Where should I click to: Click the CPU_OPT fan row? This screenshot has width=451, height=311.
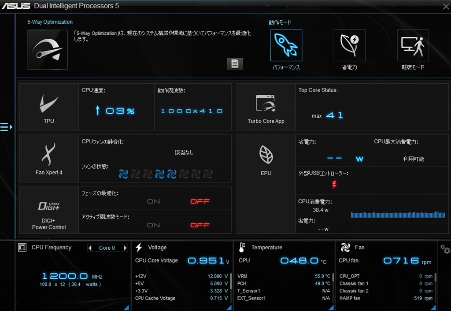(x=386, y=276)
